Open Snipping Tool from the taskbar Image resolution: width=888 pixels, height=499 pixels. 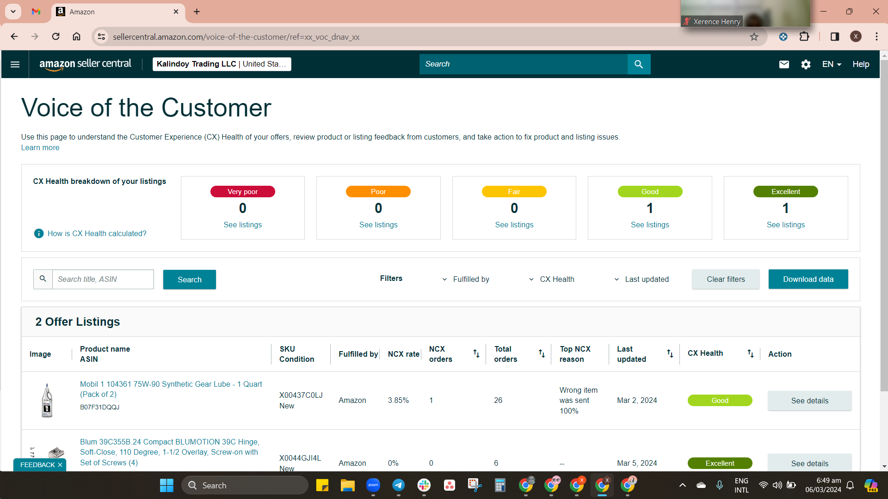(x=474, y=485)
